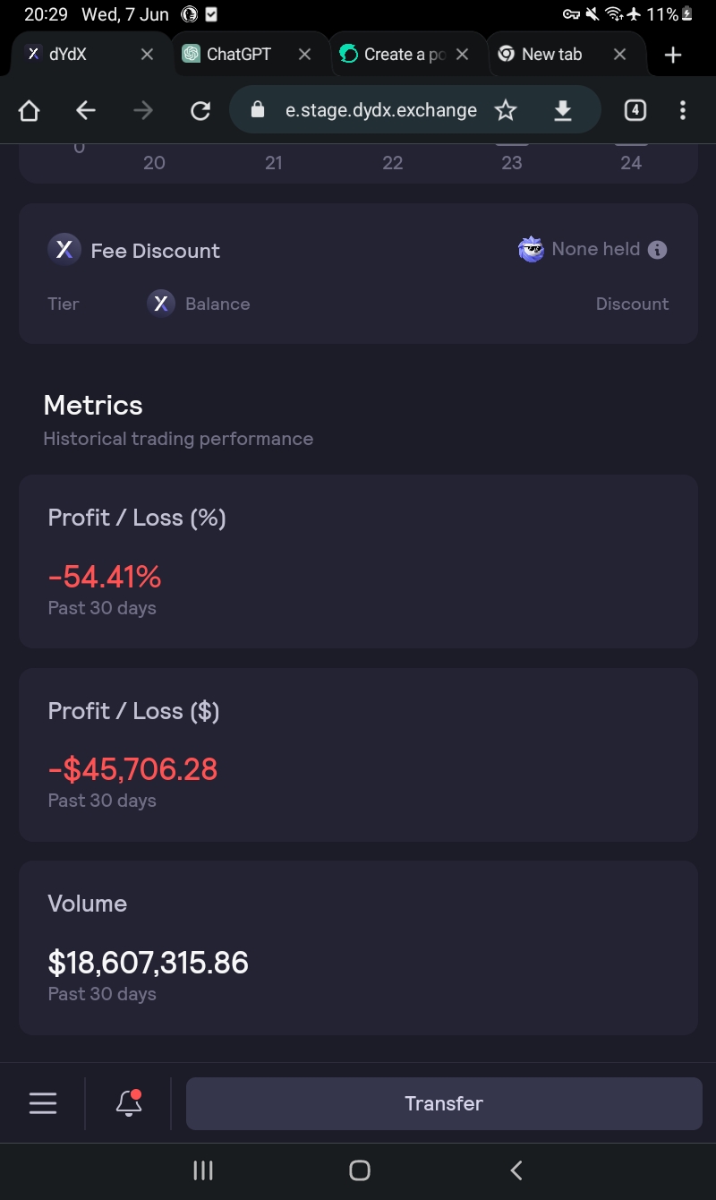
Task: Open a new tab with the plus button
Action: 673,55
